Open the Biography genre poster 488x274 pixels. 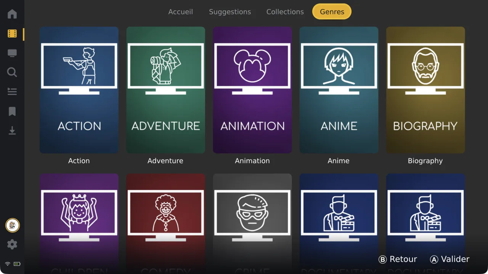coord(425,90)
